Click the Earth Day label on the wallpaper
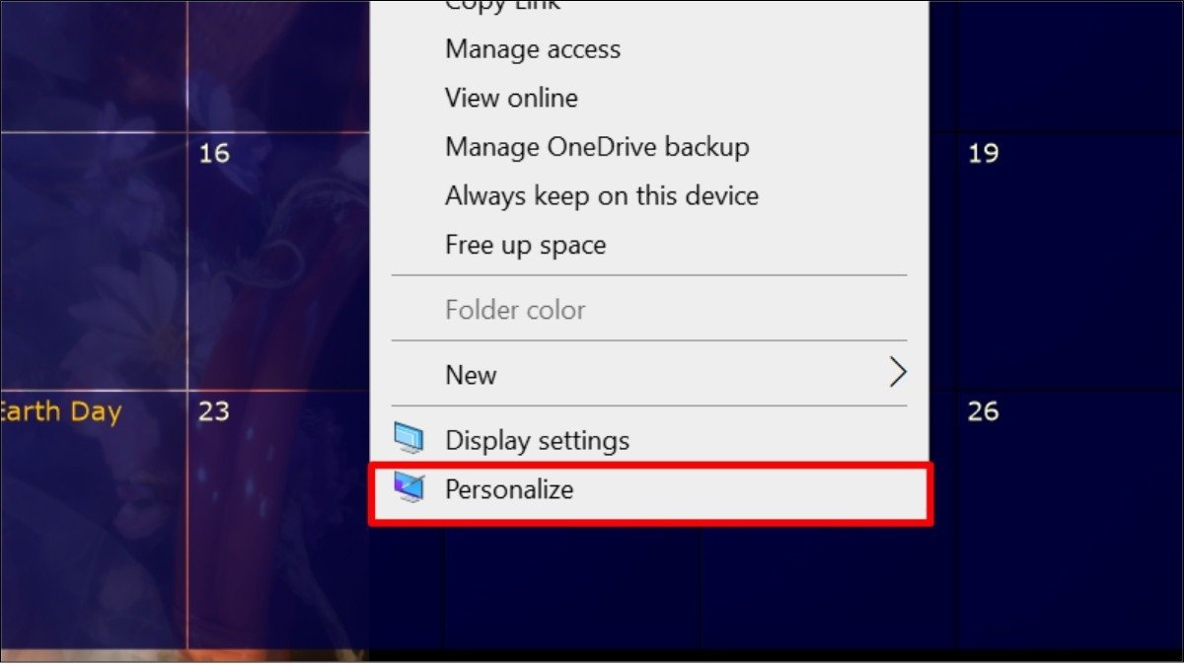 tap(59, 411)
